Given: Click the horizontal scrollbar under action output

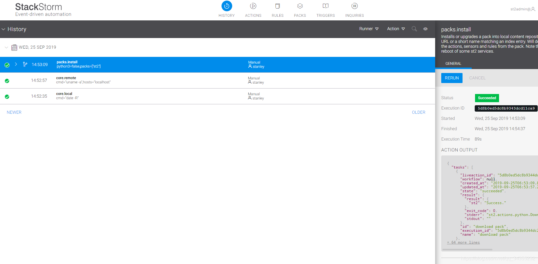Looking at the screenshot, I should 467,249.
